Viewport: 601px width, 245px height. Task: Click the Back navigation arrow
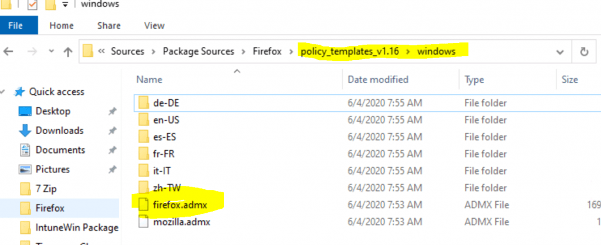8,52
